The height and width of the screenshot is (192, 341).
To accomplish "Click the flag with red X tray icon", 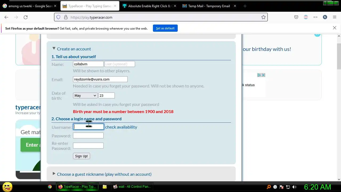I will pos(282,187).
